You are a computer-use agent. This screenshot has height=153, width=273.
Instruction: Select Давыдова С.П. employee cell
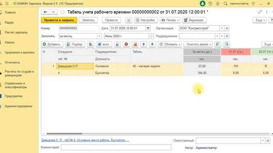(75, 66)
